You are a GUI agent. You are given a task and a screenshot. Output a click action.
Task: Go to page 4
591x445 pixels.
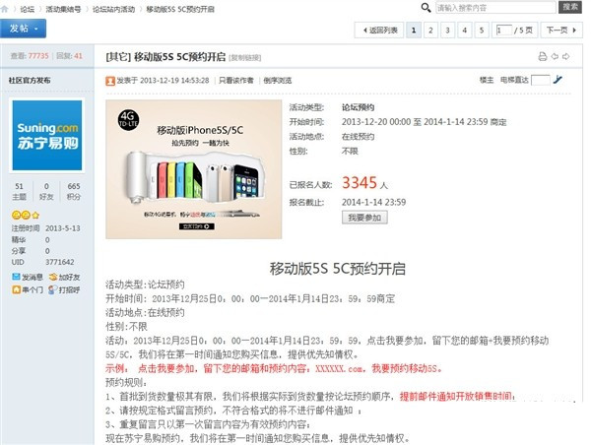click(x=465, y=31)
